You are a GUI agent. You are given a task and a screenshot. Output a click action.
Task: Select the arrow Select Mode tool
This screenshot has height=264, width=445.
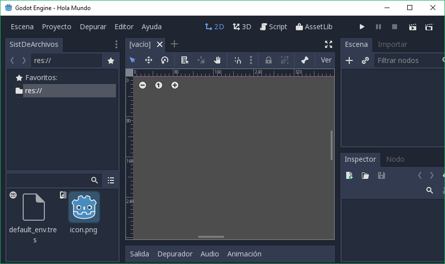tap(132, 60)
